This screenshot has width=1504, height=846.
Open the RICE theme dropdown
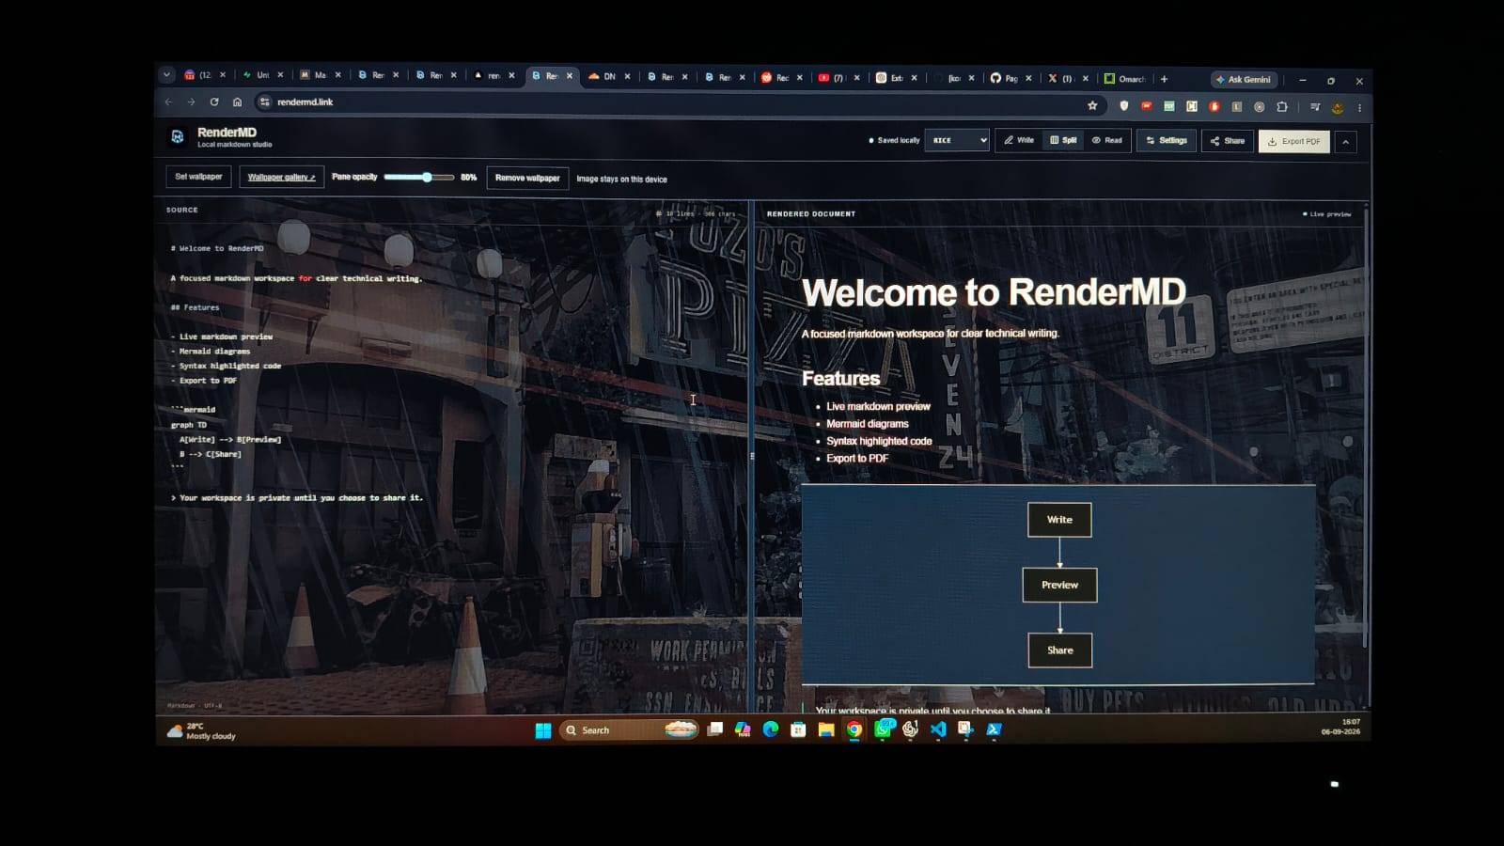point(957,140)
